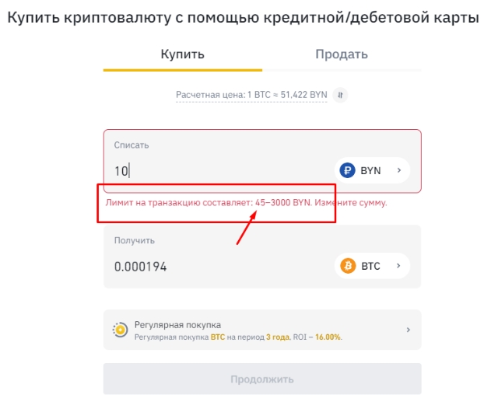Expand the BYN currency selector chevron
The image size is (491, 395).
tap(399, 170)
